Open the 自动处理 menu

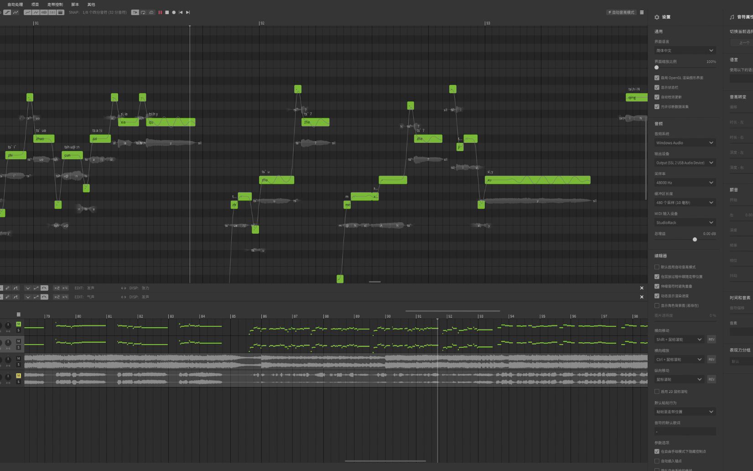(15, 5)
